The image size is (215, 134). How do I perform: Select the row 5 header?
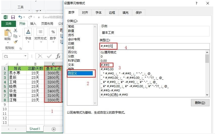(5, 87)
